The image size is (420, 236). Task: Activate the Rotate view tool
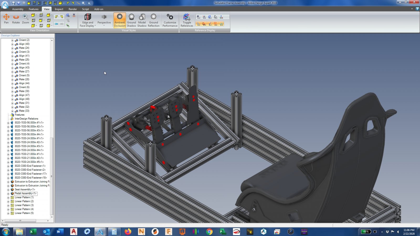(x=16, y=19)
